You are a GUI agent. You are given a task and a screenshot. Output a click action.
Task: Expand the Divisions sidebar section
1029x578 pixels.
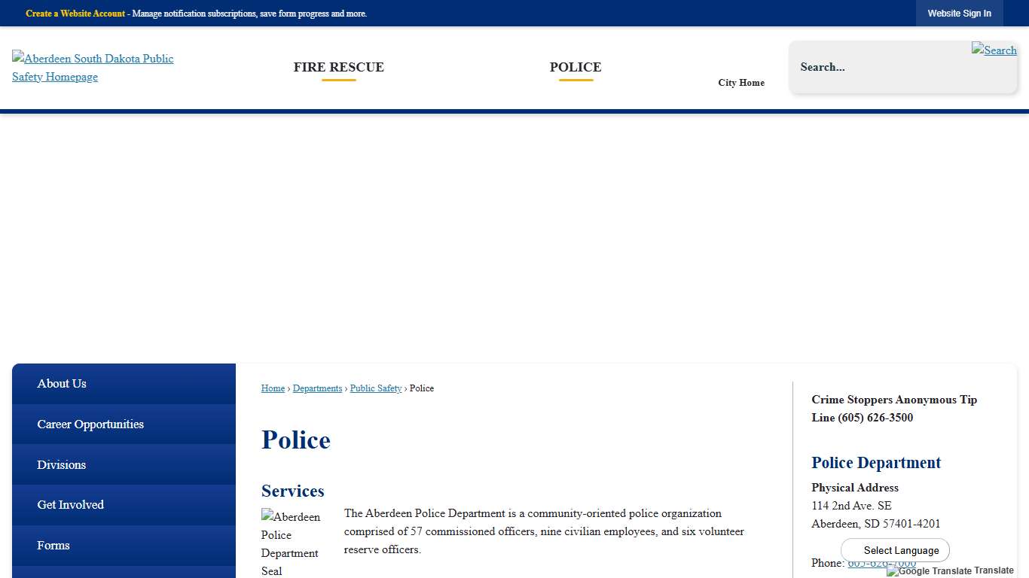(61, 464)
